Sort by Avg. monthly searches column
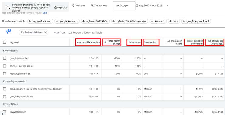Image resolution: width=225 pixels, height=115 pixels. [88, 42]
